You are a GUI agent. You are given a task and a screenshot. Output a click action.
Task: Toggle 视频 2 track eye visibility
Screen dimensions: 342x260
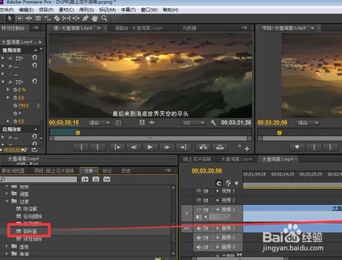pos(198,200)
